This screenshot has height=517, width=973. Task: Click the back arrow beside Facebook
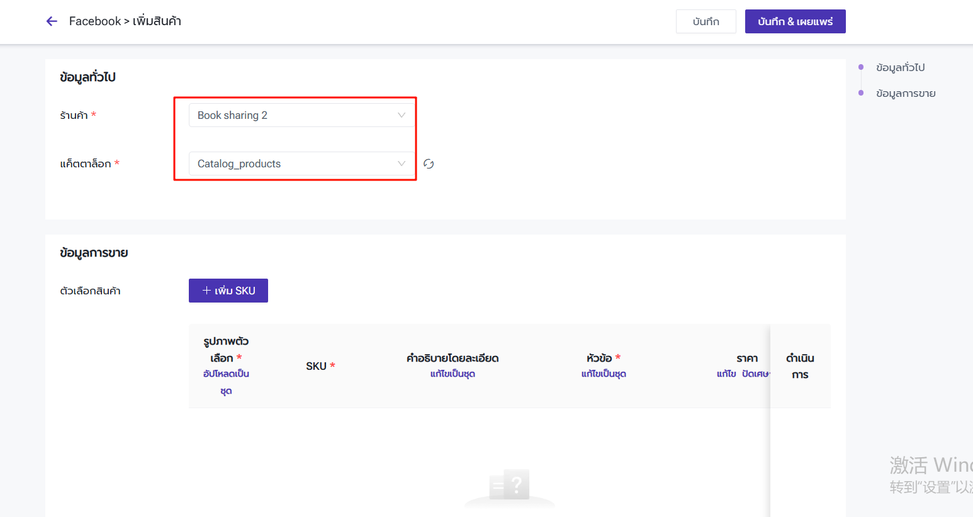52,21
